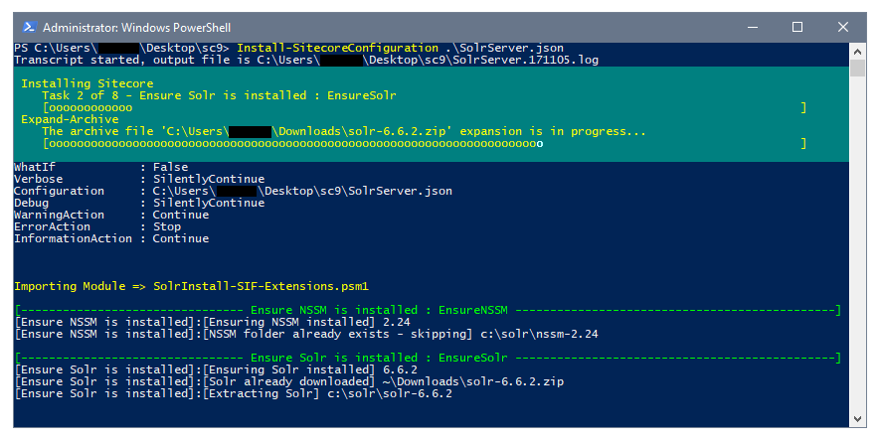Click the 'Transcript started' output line
This screenshot has width=880, height=441.
(306, 60)
